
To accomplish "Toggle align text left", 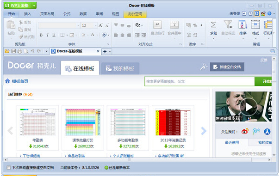I will [x=116, y=35].
